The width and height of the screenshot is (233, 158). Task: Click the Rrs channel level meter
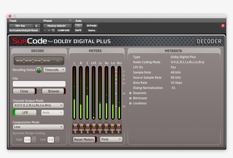click(119, 93)
